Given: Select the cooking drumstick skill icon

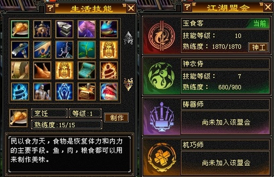Looking at the screenshot, I should 20,29.
